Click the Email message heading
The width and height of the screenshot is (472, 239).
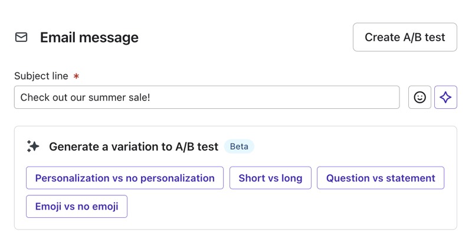pos(89,37)
